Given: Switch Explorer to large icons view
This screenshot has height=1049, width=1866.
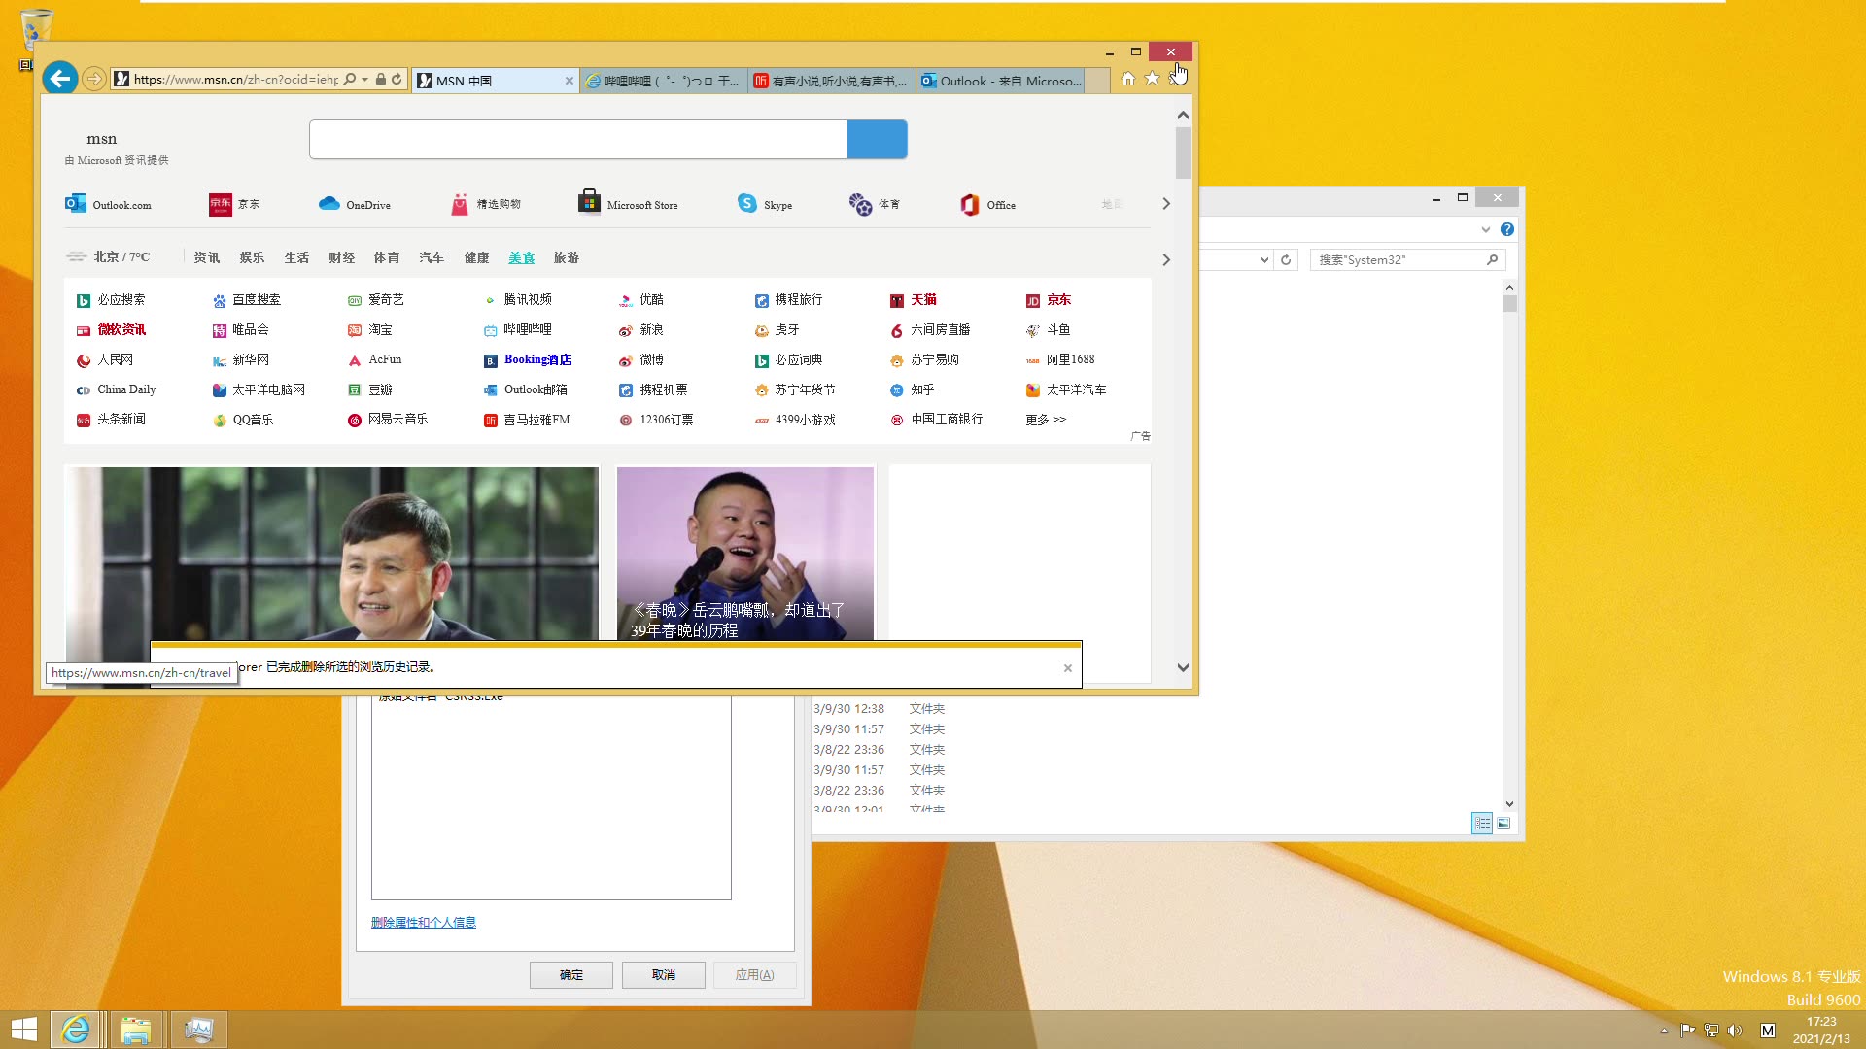Looking at the screenshot, I should click(1503, 824).
